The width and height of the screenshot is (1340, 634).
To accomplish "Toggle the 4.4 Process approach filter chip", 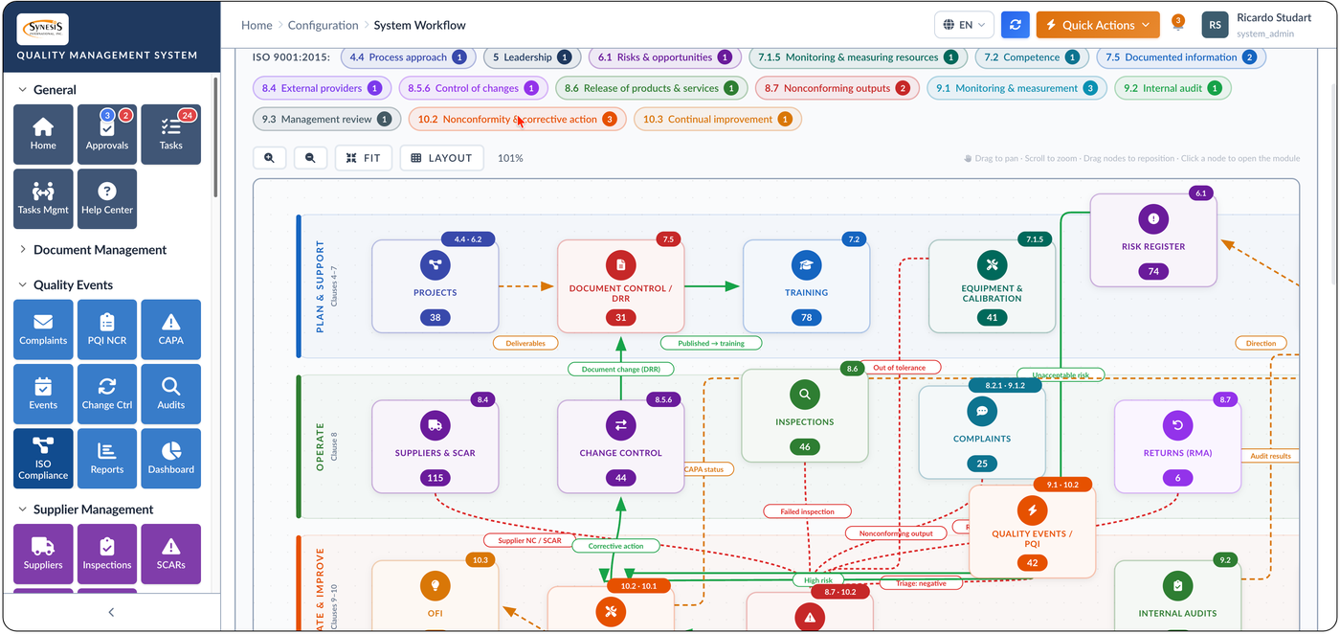I will point(408,57).
